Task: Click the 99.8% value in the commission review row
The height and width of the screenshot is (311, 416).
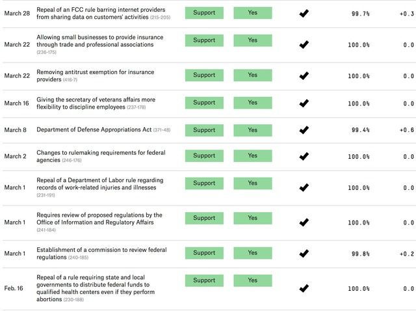Action: pos(360,254)
